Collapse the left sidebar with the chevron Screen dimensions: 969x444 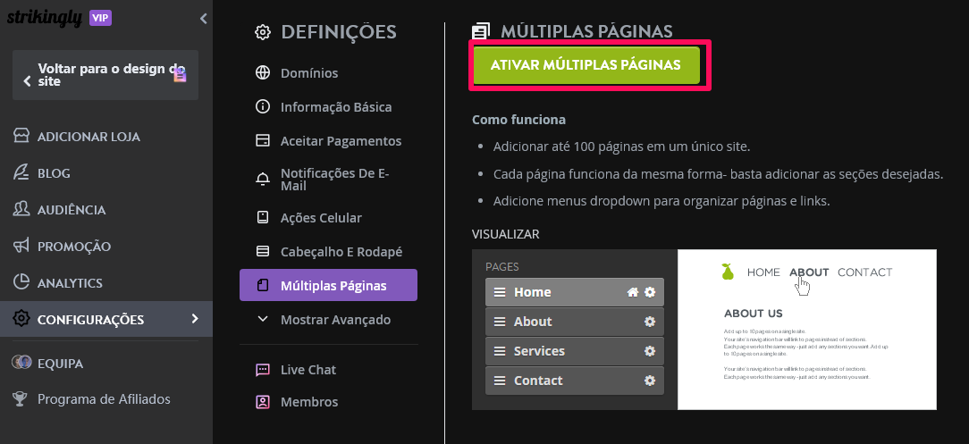pyautogui.click(x=203, y=19)
